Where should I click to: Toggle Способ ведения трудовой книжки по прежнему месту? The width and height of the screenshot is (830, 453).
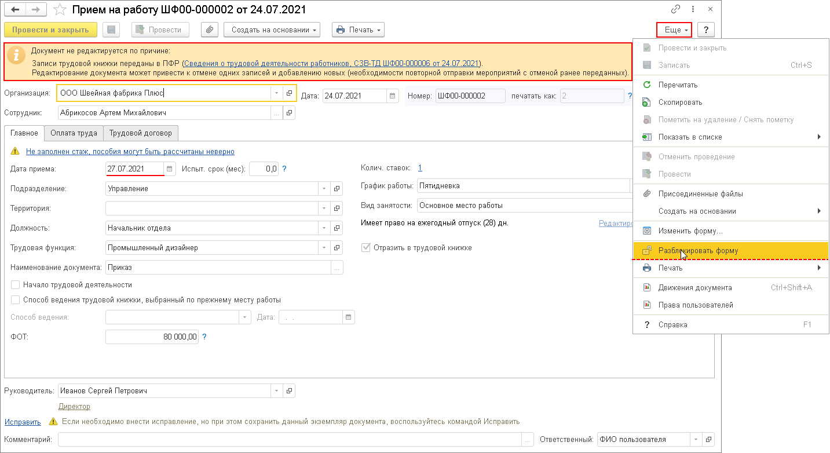16,300
